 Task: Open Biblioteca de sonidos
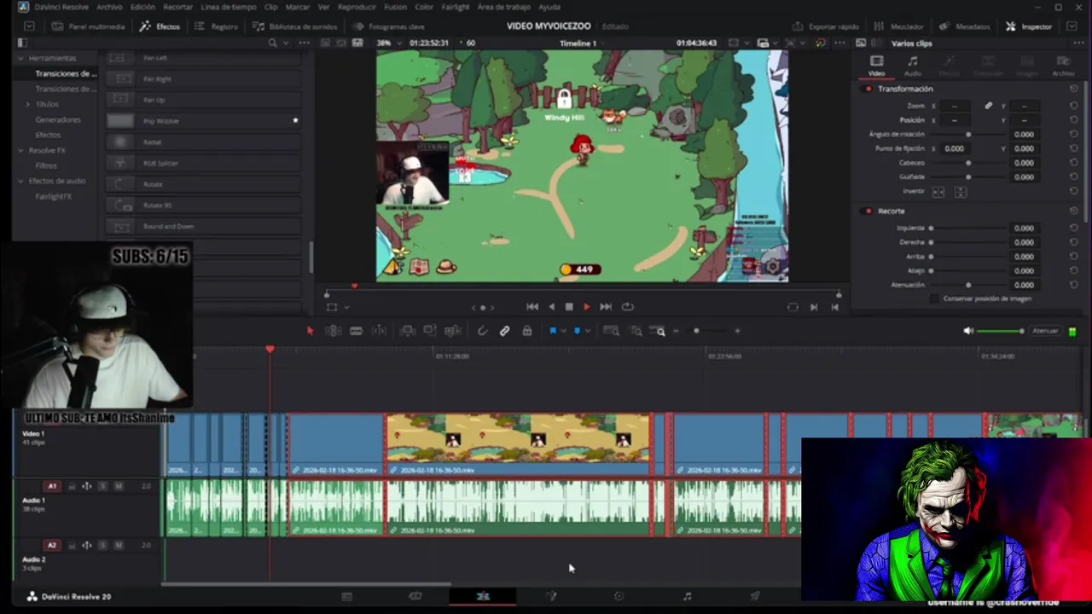(x=295, y=26)
